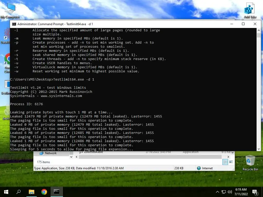This screenshot has width=263, height=197.
Task: Click Explorer horizontal scrollbar right arrow
Action: 228,157
